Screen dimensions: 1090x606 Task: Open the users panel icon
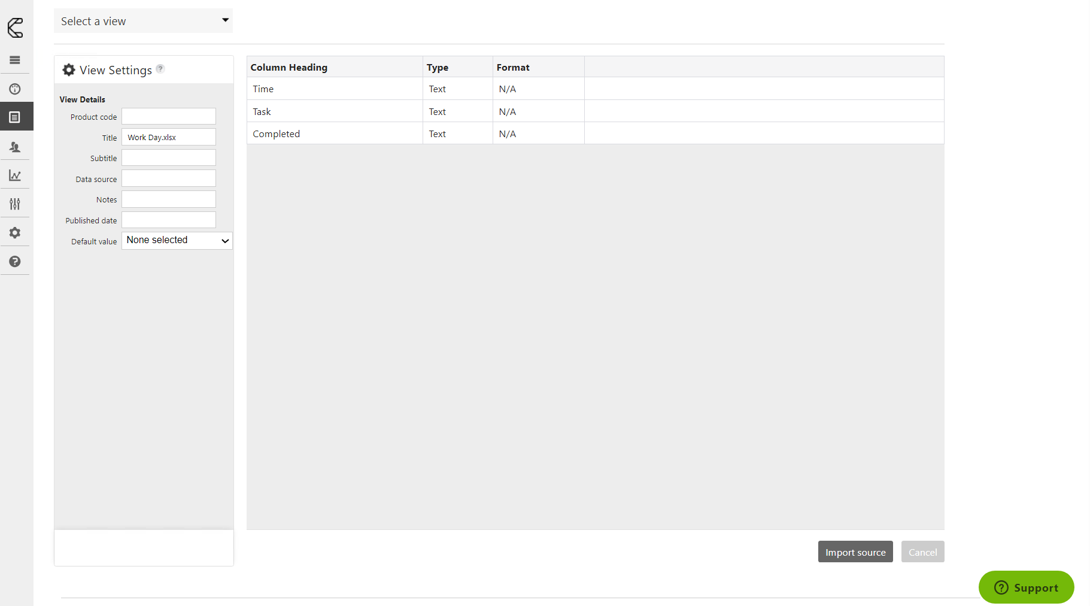pyautogui.click(x=15, y=147)
